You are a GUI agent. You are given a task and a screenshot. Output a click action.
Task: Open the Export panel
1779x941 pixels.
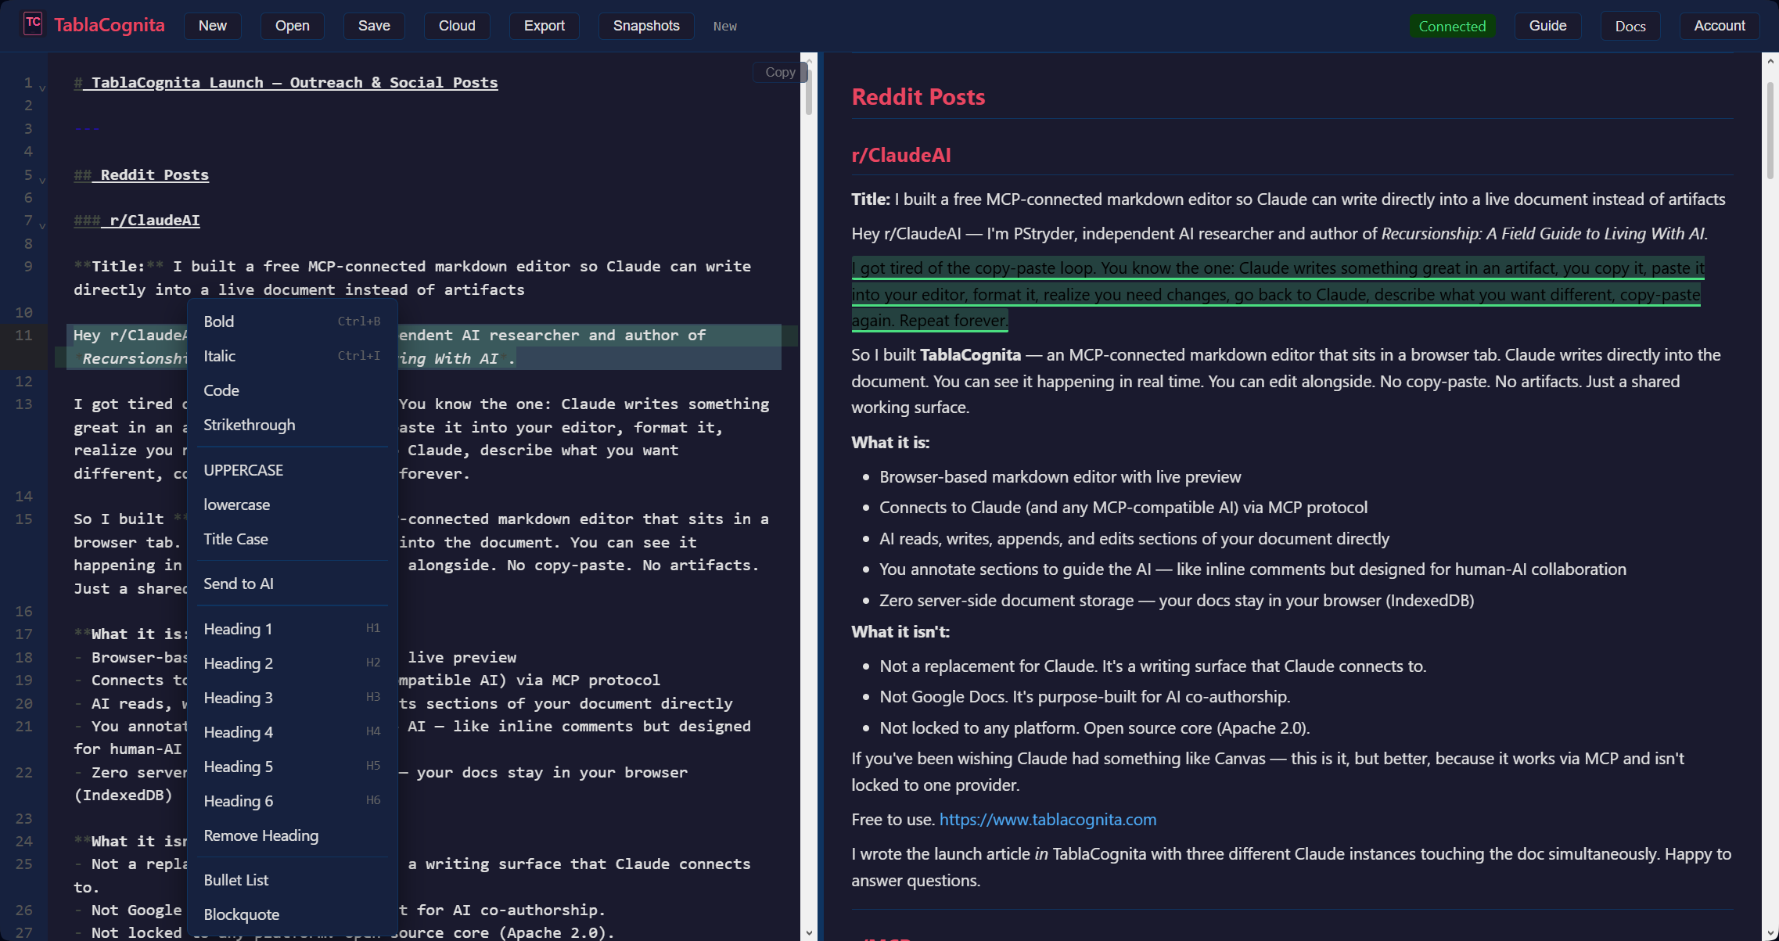[544, 25]
